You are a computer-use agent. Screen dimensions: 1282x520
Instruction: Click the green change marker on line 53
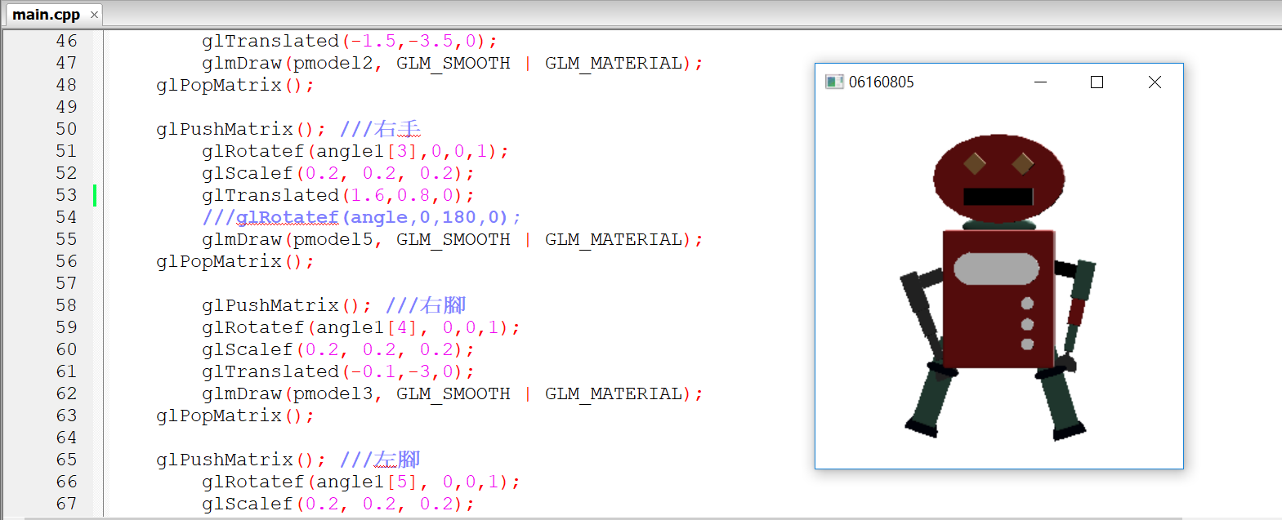click(95, 195)
